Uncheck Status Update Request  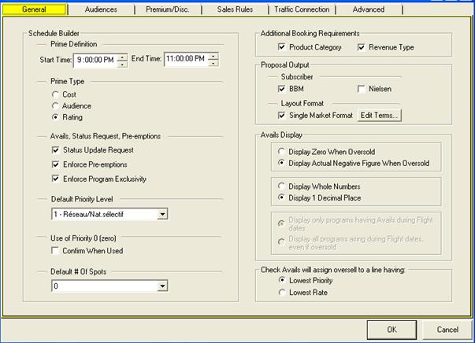coord(54,150)
